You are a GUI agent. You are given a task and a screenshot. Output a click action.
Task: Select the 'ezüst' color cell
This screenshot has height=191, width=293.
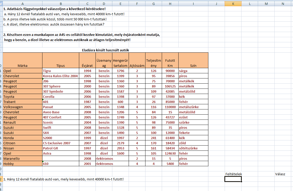coord(193,117)
